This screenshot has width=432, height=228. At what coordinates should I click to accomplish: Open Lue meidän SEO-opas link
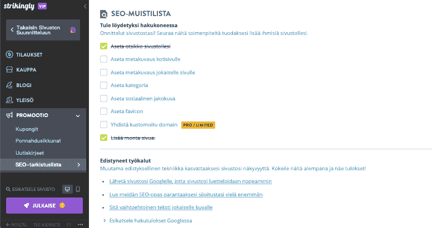[x=186, y=195]
